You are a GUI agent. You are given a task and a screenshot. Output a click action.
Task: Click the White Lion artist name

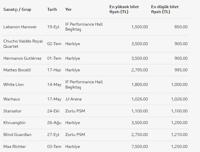tap(13, 84)
